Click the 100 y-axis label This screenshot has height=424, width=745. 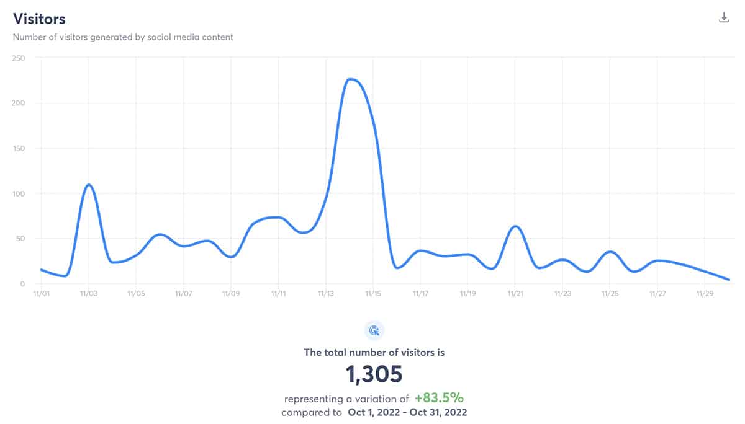pos(18,193)
